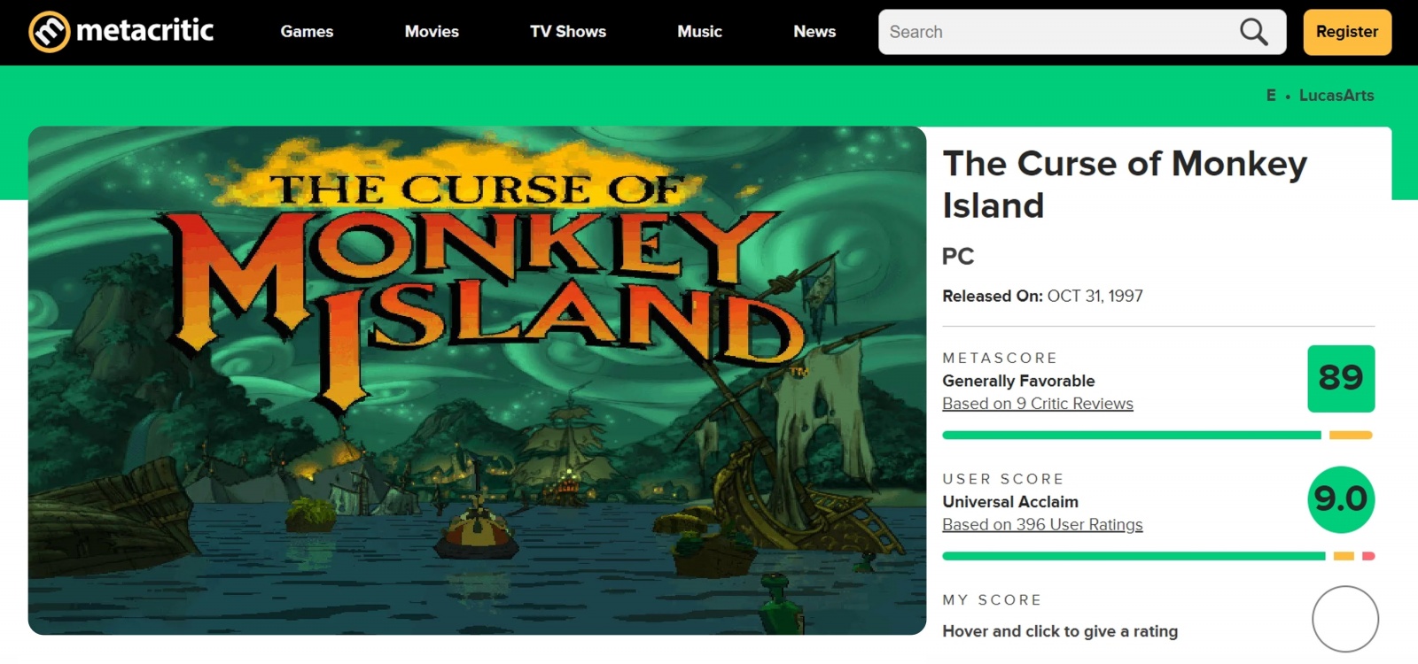
Task: Open the LucasArts developer link
Action: [x=1336, y=96]
